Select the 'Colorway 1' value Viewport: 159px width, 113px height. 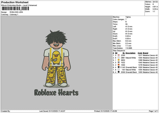[x=14, y=15]
